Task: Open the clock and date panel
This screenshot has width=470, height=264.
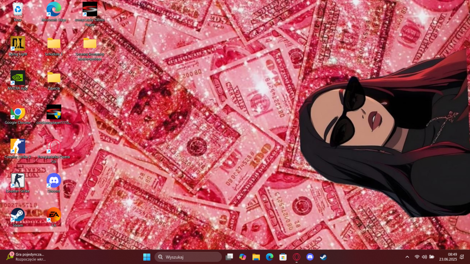Action: coord(448,257)
